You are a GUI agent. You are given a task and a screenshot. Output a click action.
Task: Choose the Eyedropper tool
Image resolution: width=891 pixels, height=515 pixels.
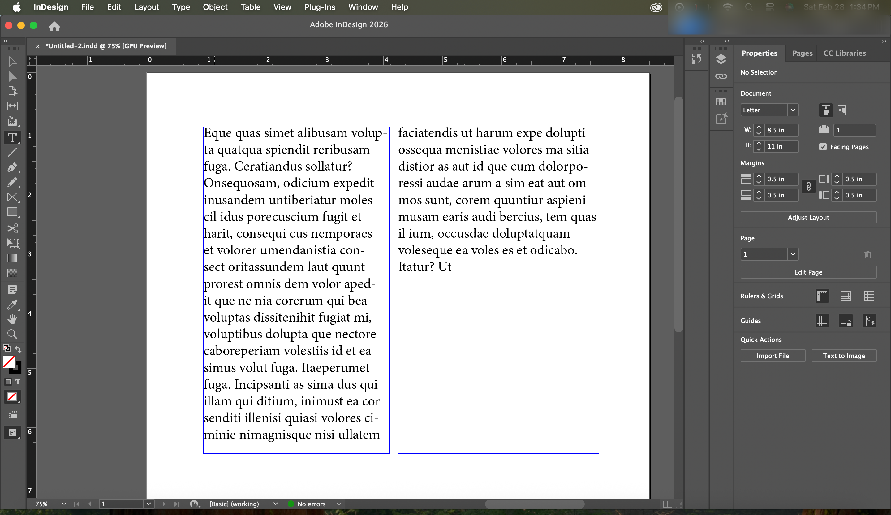12,305
